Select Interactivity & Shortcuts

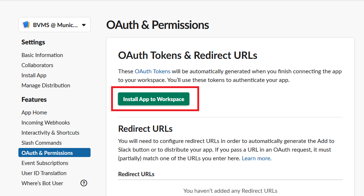point(50,133)
